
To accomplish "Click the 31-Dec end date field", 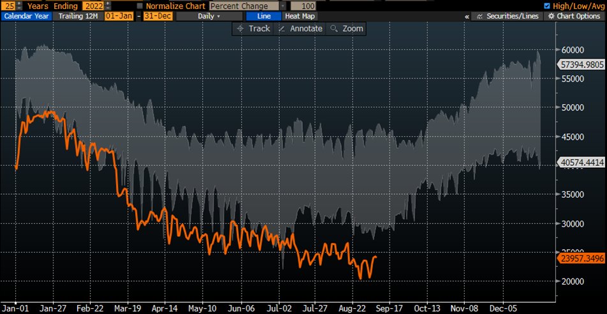I will click(156, 16).
